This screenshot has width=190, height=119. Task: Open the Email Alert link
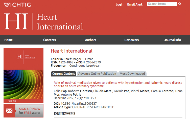135,5
